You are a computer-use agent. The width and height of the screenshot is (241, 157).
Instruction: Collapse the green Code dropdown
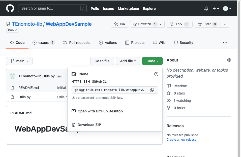click(x=152, y=61)
